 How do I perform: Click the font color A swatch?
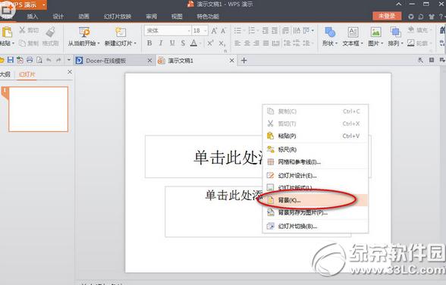193,43
